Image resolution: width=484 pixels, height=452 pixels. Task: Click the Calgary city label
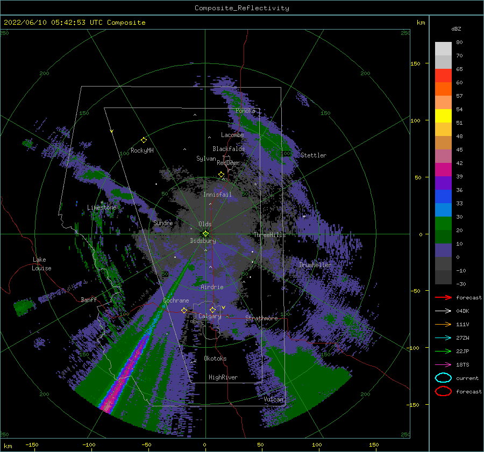pos(210,316)
